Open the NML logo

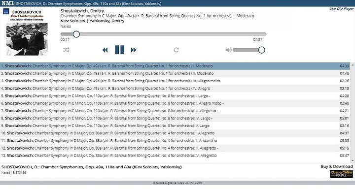click(8, 3)
